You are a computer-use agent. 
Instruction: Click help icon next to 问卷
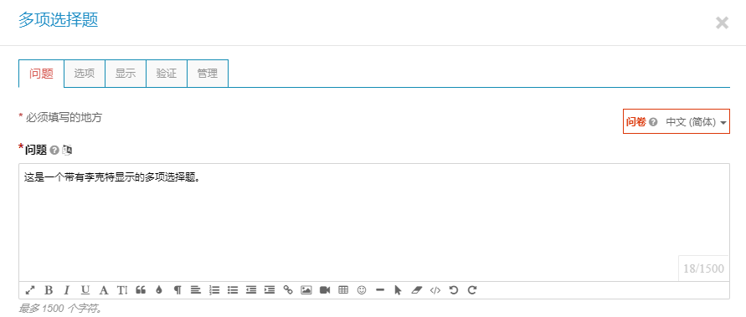click(653, 122)
